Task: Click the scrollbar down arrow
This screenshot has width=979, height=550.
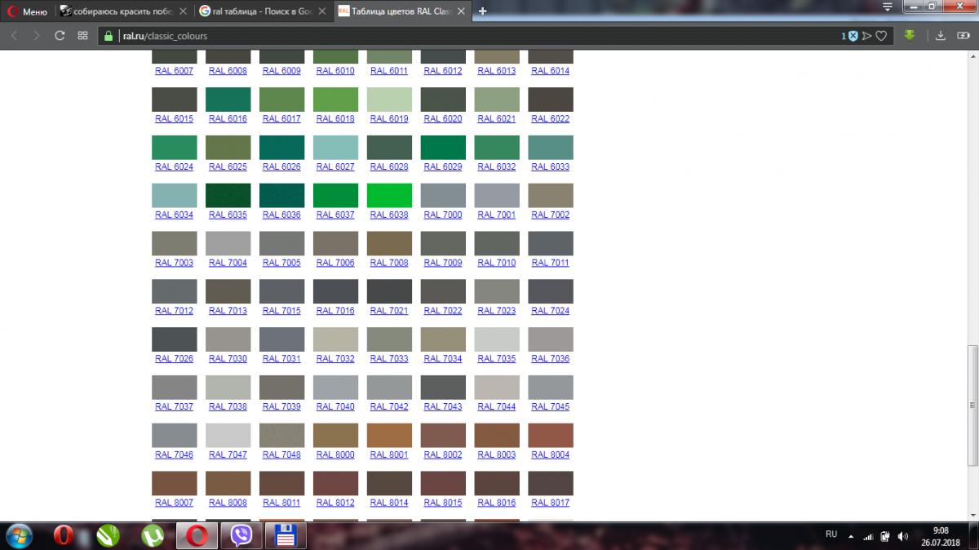Action: pyautogui.click(x=972, y=514)
